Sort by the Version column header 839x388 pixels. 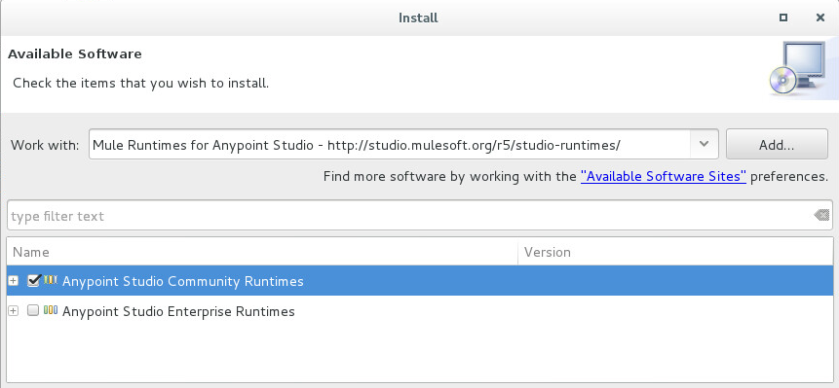(676, 252)
